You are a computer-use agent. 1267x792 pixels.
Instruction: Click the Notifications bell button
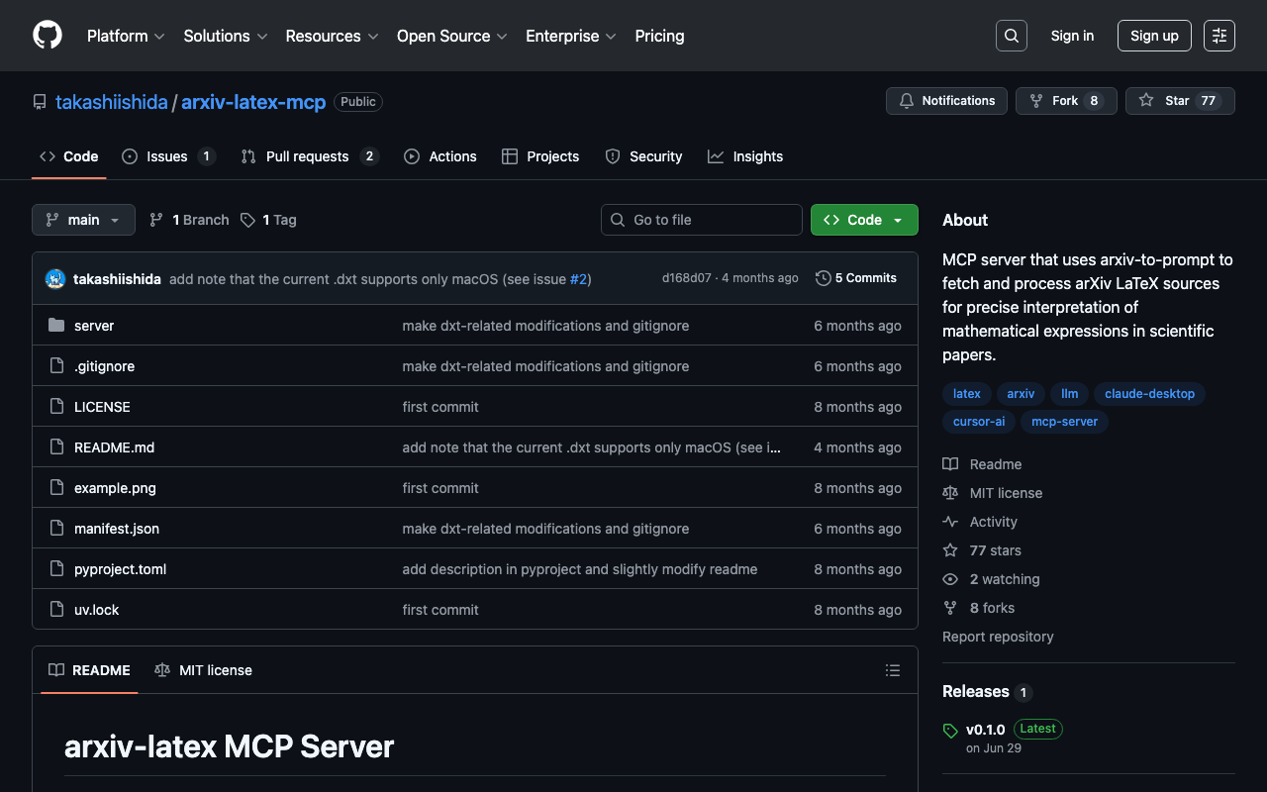[x=946, y=101]
